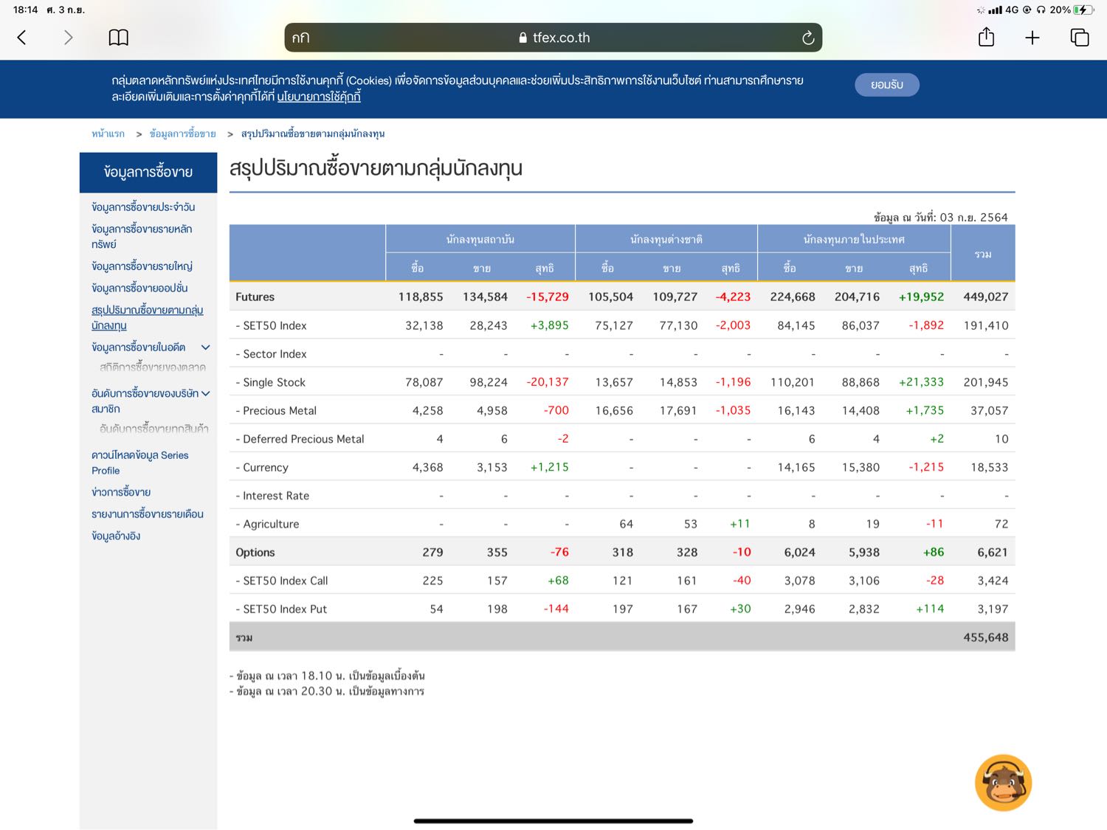Screen dimensions: 1107x830
Task: Check the battery status indicator
Action: tap(1083, 10)
